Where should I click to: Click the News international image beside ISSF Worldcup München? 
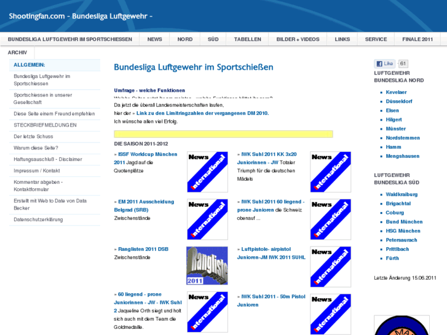207,172
